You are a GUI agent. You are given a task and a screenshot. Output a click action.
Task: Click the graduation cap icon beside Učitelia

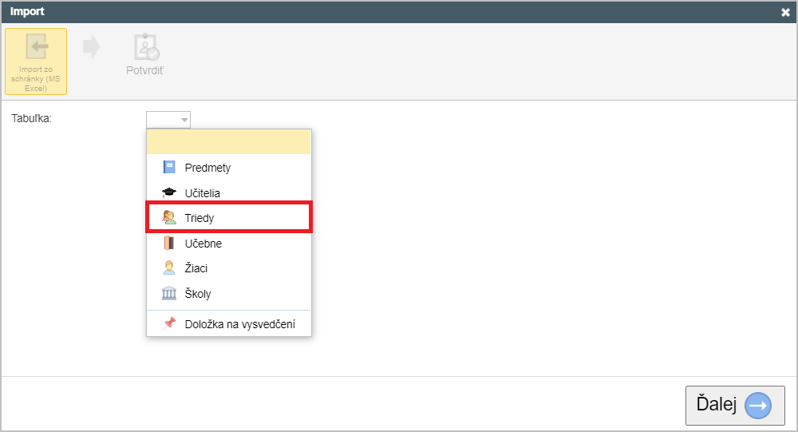coord(169,192)
